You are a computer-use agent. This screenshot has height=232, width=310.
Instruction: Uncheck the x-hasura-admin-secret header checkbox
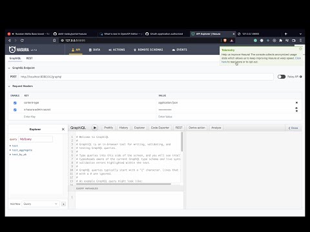[15, 110]
